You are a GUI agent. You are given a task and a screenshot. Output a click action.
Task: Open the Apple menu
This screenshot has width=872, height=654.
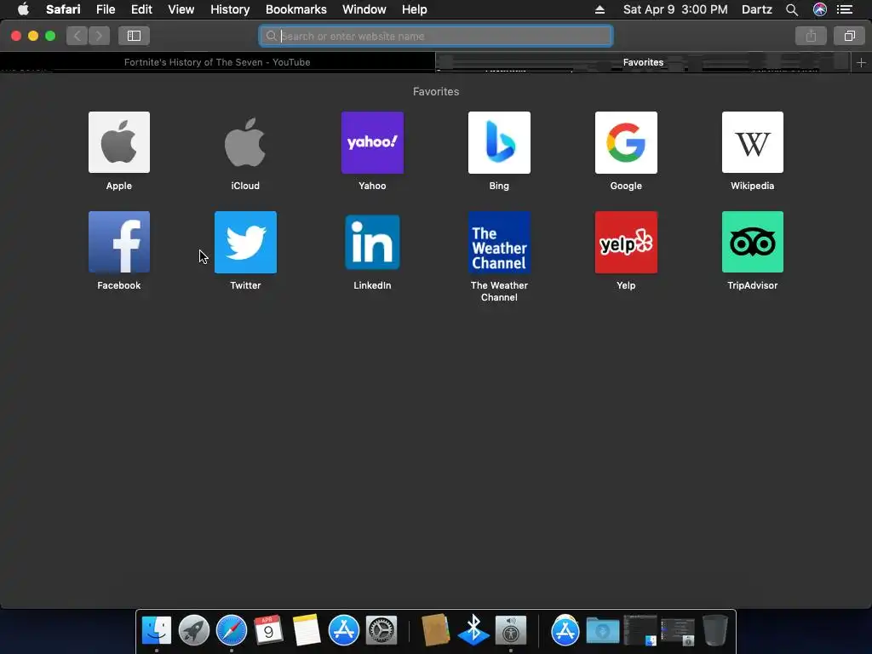coord(23,9)
